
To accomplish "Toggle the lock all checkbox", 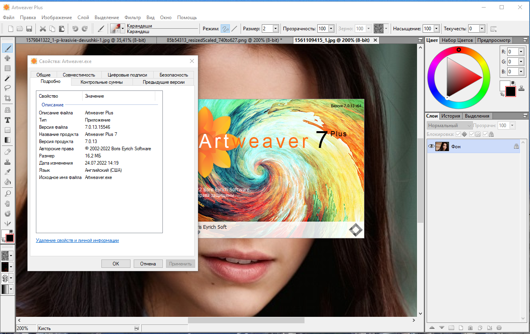I will [x=485, y=134].
